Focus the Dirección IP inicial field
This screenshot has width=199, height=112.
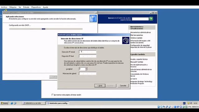(x=88, y=52)
